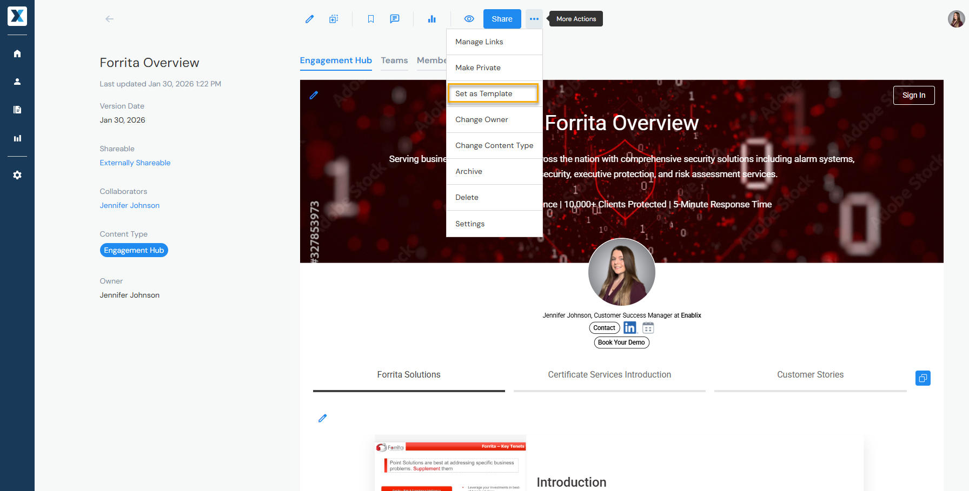Click the Enablix link in hub byline
Screen dimensions: 969x491
click(x=691, y=315)
